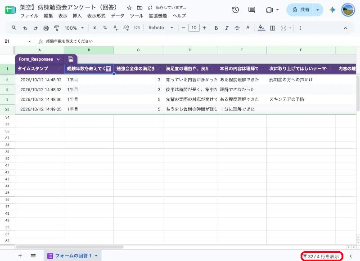The image size is (360, 261).
Task: Click the 共有 share button
Action: tap(301, 10)
